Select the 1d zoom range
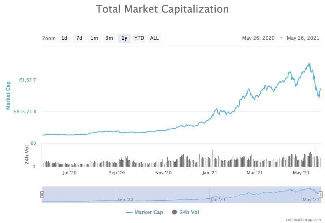 tap(64, 38)
